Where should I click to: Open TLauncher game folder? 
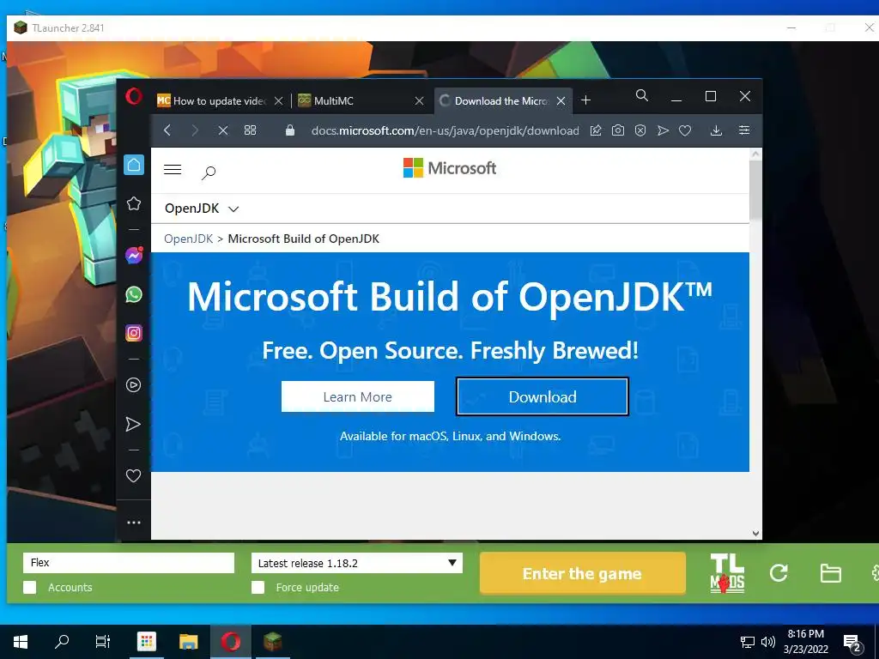click(830, 573)
